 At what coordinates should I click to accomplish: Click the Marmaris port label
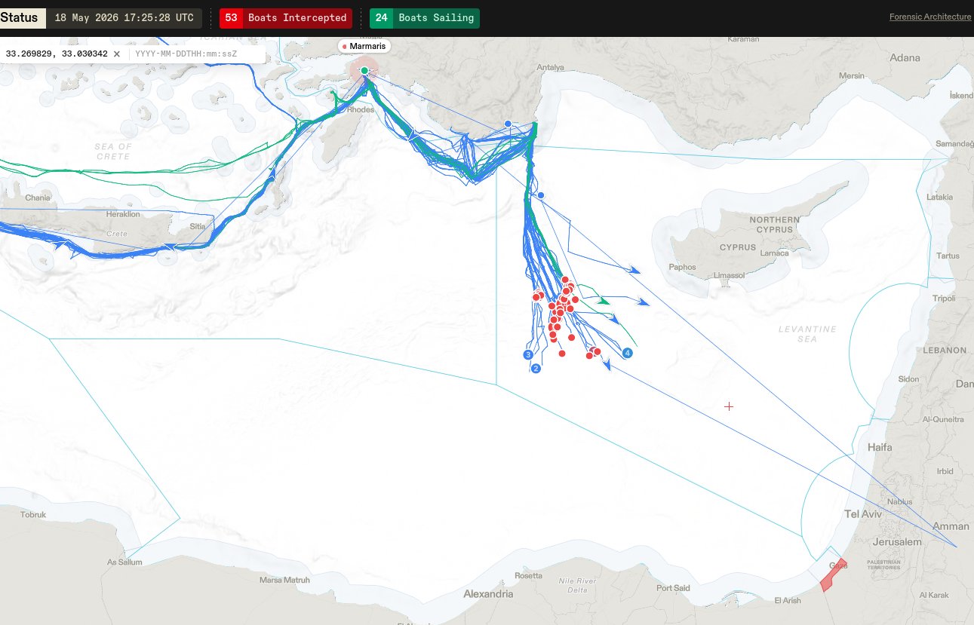(364, 47)
